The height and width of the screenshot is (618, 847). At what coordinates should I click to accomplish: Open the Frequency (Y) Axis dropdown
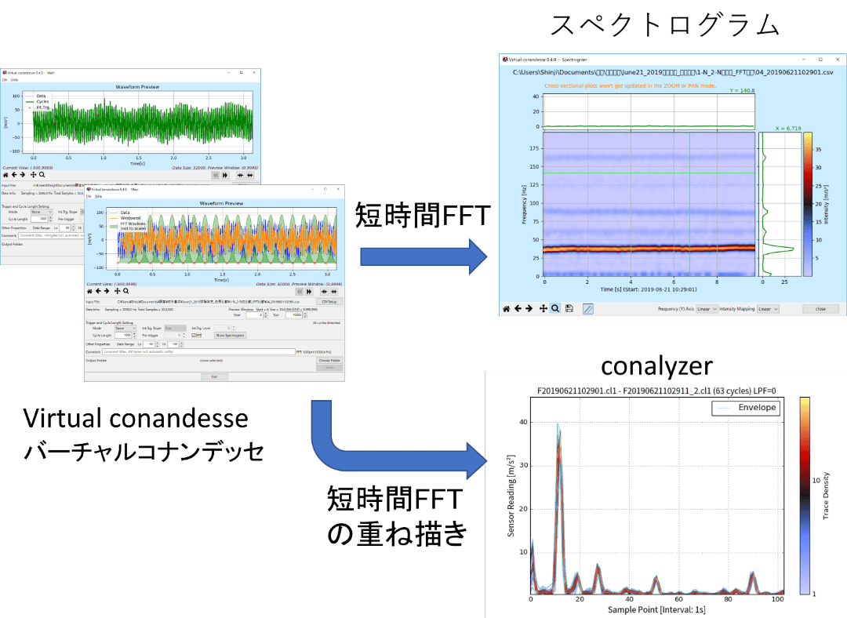pyautogui.click(x=707, y=309)
